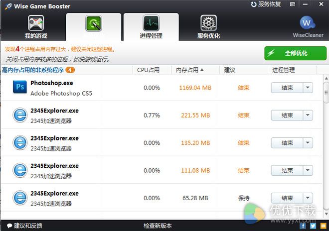Click the browser icon in the 135.20 MB row
329x231 pixels.
(x=20, y=143)
